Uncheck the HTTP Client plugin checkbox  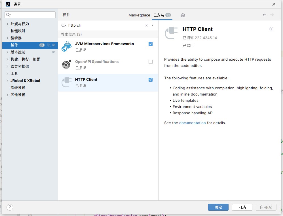tap(151, 80)
